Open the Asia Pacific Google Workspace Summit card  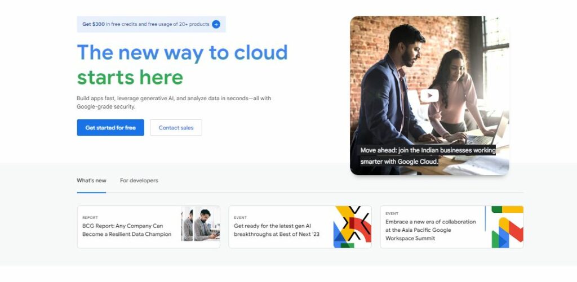pos(451,227)
